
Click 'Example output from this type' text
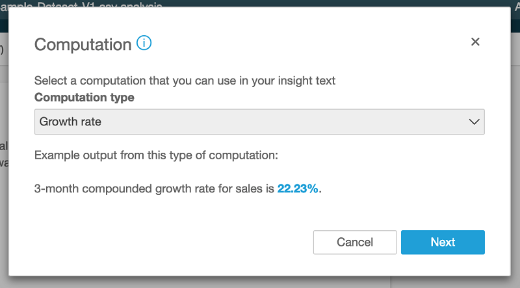point(156,155)
